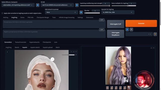Clear the selected styles with X
The image size is (161, 90).
coord(148,34)
